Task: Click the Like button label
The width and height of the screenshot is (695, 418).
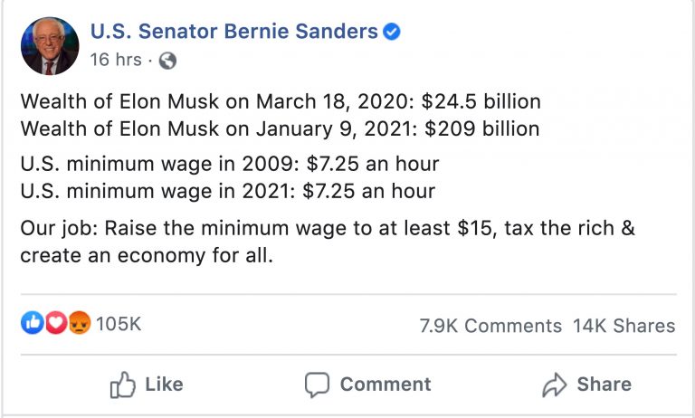Action: click(164, 385)
